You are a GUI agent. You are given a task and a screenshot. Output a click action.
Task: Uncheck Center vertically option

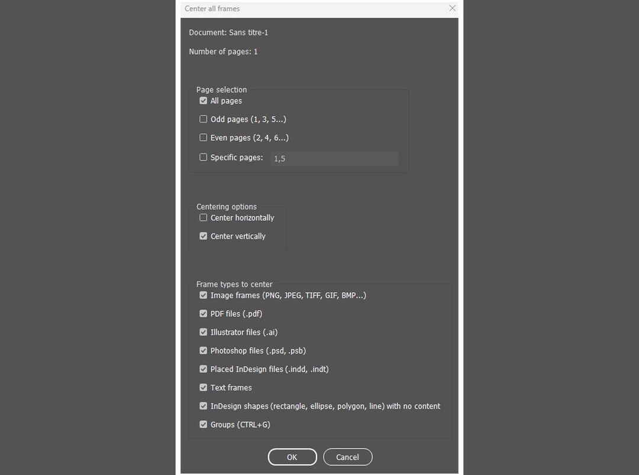[204, 236]
